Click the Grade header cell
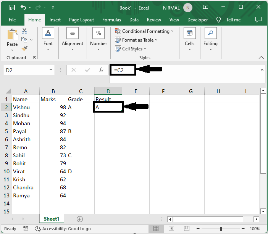 coord(81,99)
